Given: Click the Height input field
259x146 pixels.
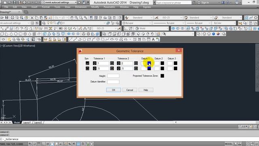Looking at the screenshot, I should coord(113,76).
